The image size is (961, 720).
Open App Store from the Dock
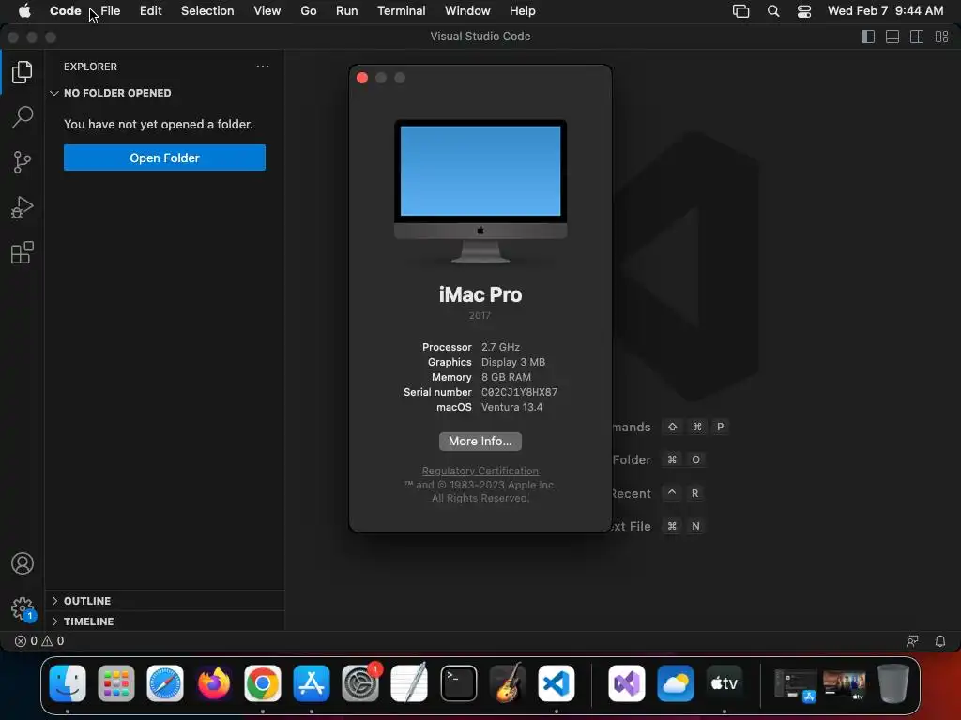click(x=312, y=683)
